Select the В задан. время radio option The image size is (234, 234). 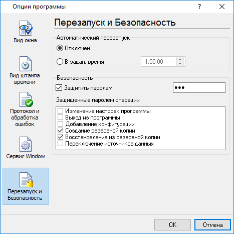60,62
